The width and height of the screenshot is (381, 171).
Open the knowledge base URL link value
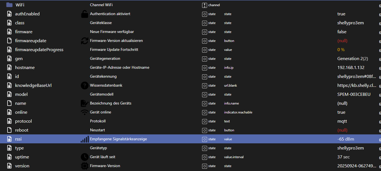[357, 85]
